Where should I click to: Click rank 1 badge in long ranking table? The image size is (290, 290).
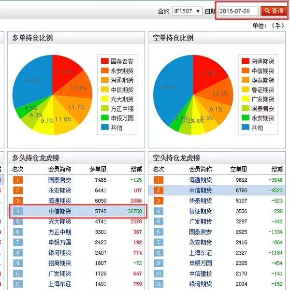point(18,180)
